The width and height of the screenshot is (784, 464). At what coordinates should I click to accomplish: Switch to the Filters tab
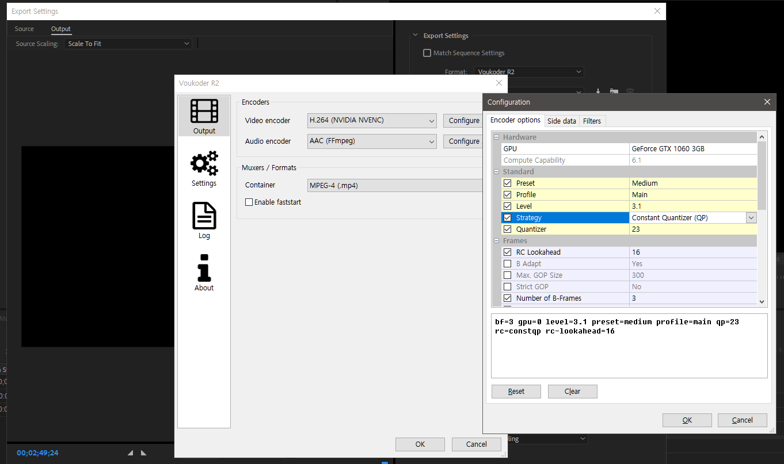point(592,121)
